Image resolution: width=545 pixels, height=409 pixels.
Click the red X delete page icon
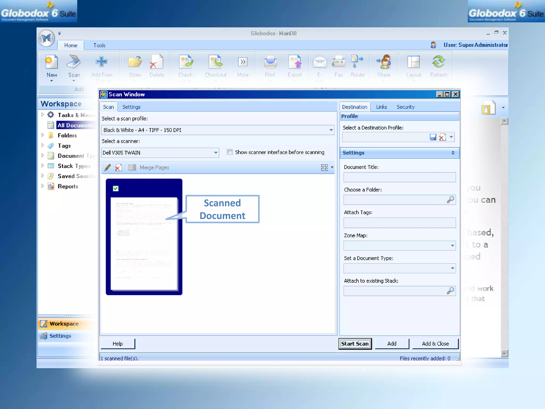[x=118, y=167]
